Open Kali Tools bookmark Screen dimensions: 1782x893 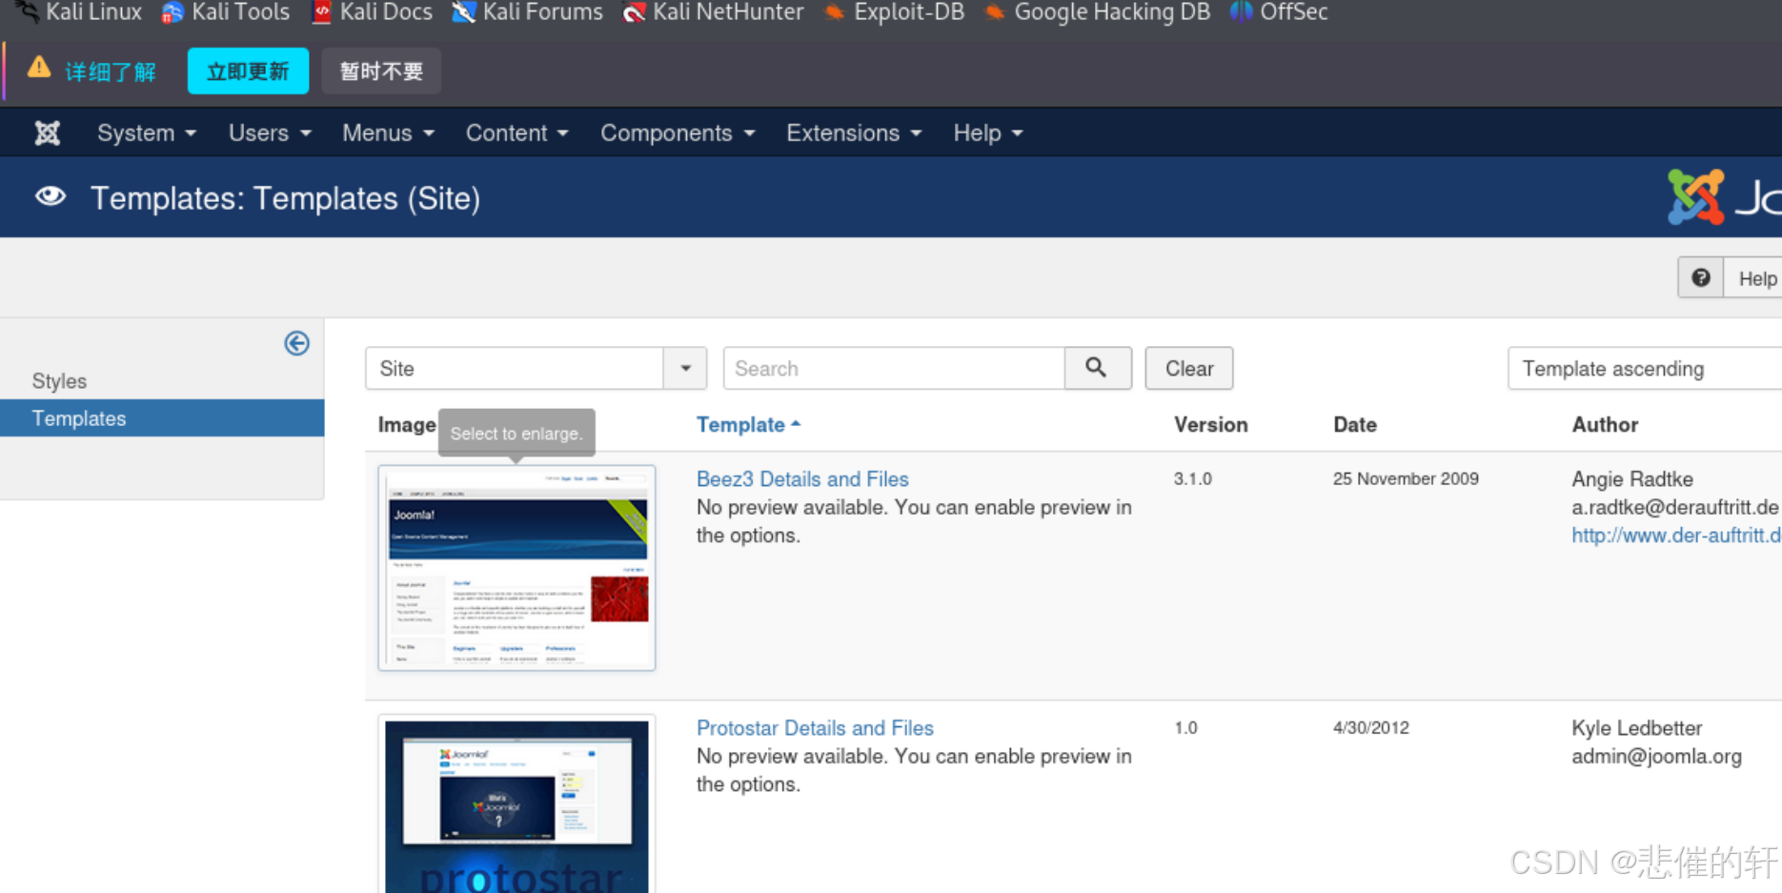click(226, 12)
